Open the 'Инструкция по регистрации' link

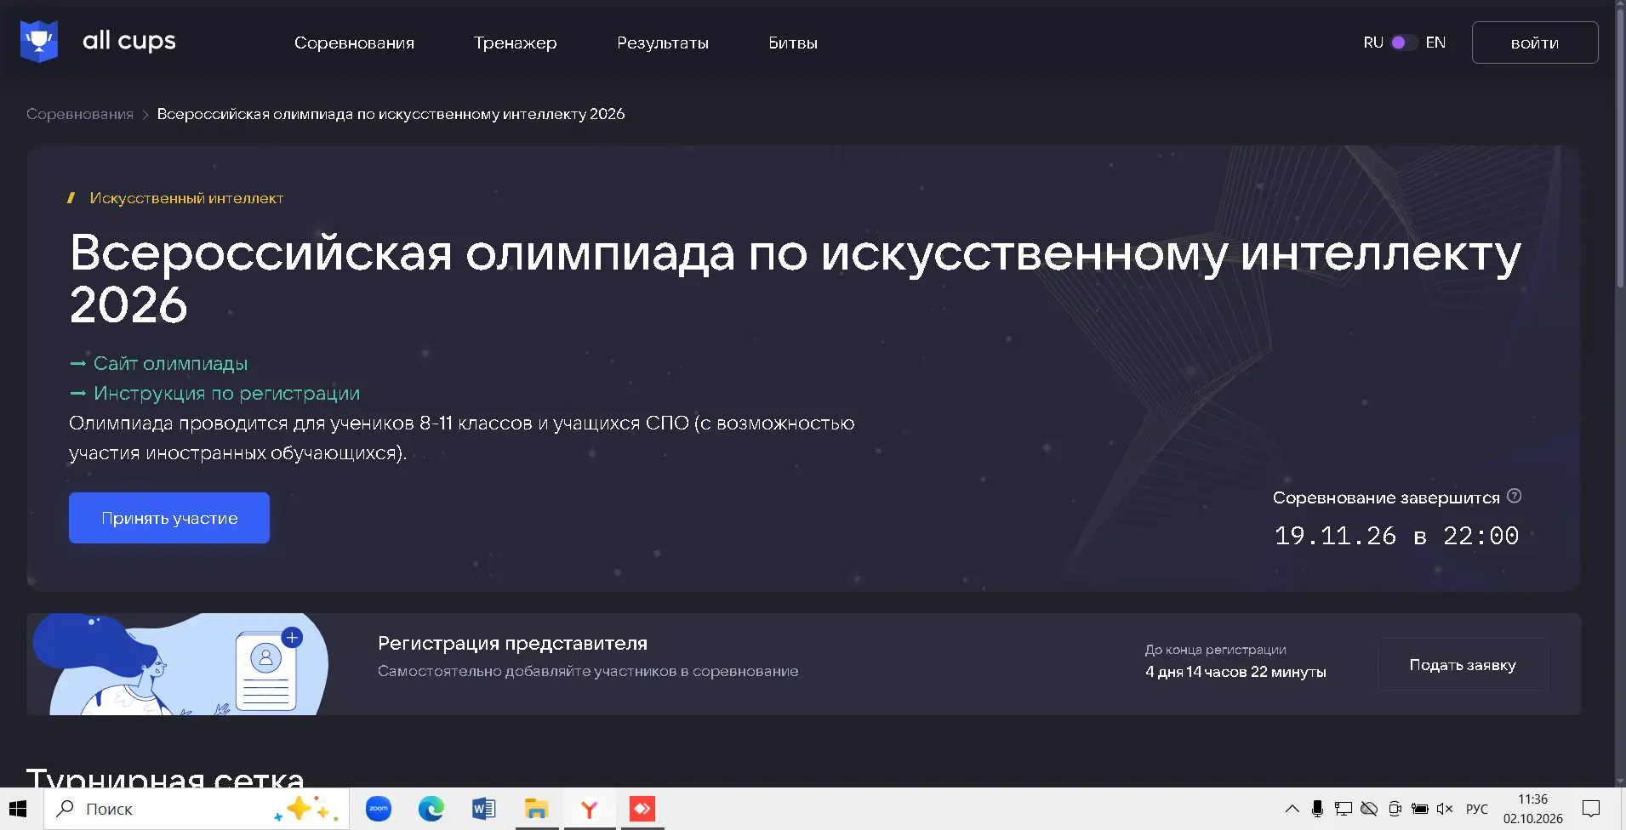226,393
